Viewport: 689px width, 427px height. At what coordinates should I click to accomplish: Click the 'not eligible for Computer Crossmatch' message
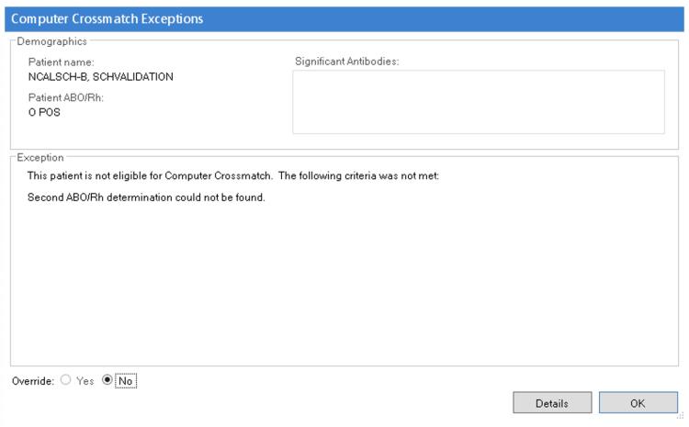tap(234, 175)
